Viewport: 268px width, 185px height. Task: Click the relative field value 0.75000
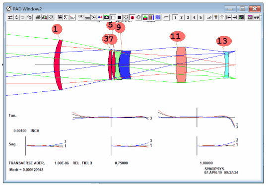pos(122,163)
